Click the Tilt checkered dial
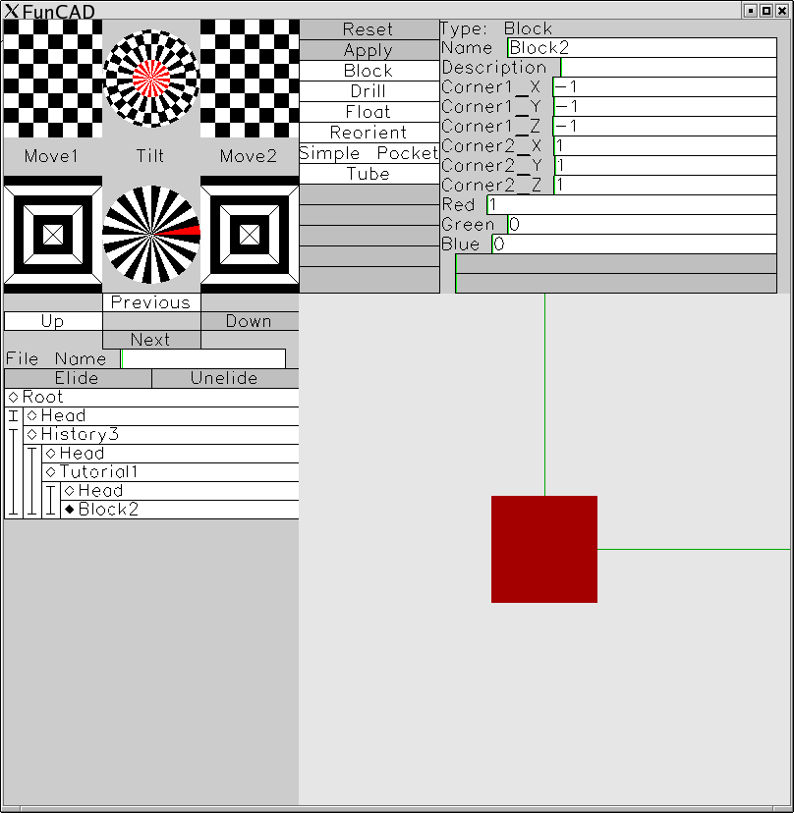The image size is (794, 813). point(151,79)
